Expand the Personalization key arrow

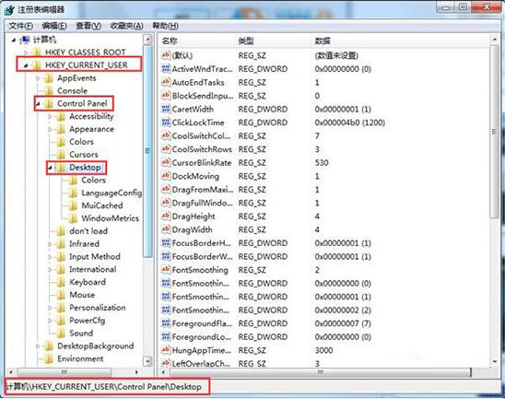click(x=50, y=308)
